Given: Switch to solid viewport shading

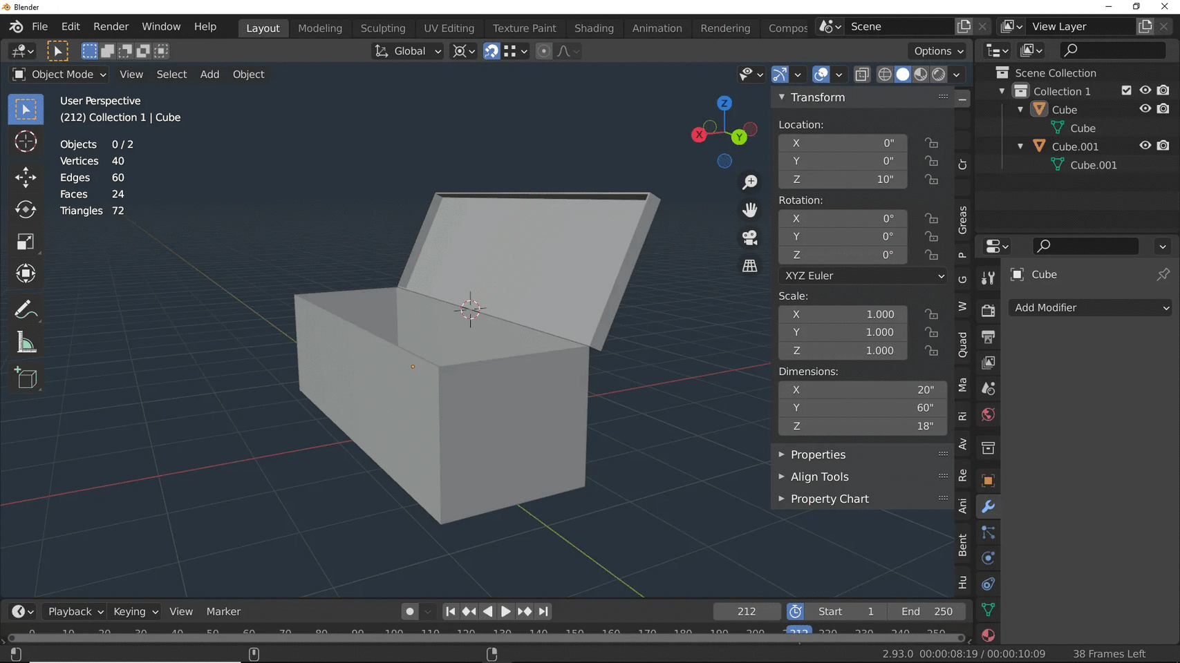Looking at the screenshot, I should pyautogui.click(x=902, y=74).
